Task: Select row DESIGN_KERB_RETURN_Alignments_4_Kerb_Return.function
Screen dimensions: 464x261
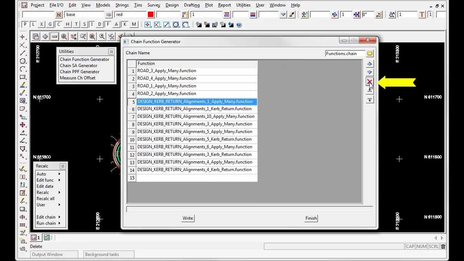Action: 197,170
